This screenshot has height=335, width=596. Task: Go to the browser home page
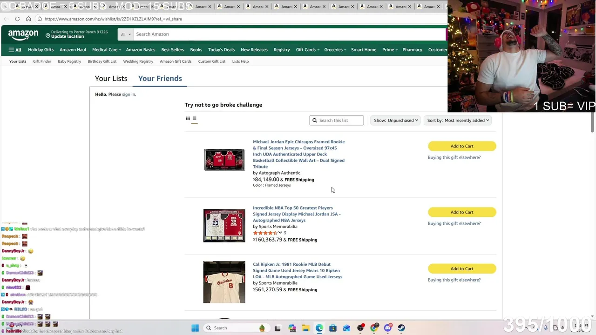[x=28, y=19]
